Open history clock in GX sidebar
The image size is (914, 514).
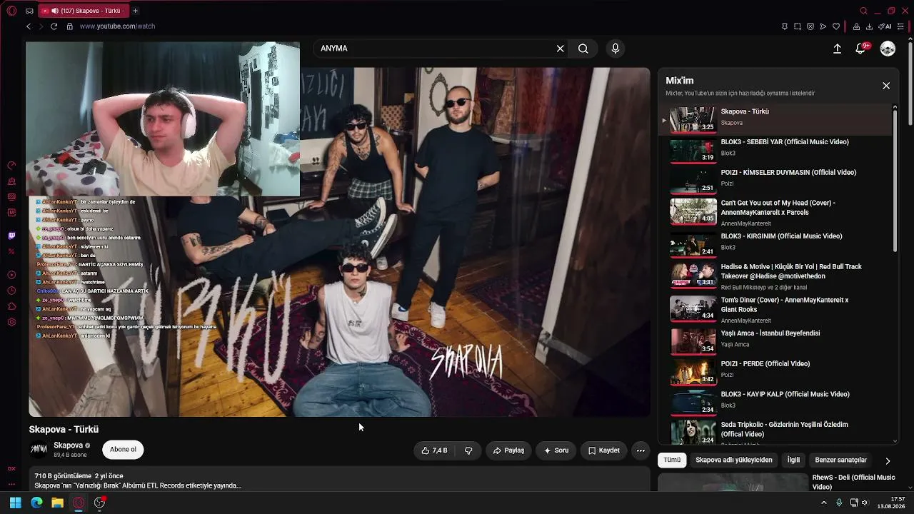pyautogui.click(x=11, y=291)
